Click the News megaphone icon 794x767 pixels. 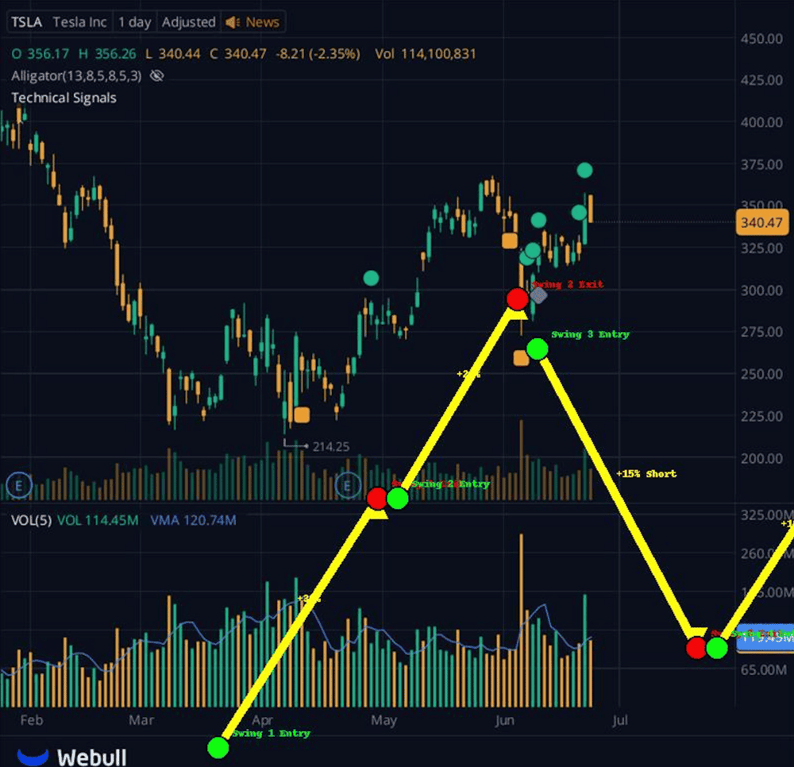[x=233, y=22]
